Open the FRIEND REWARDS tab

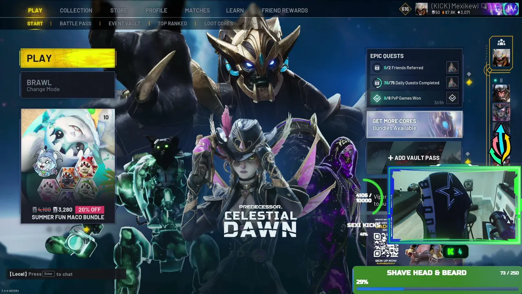[x=285, y=10]
